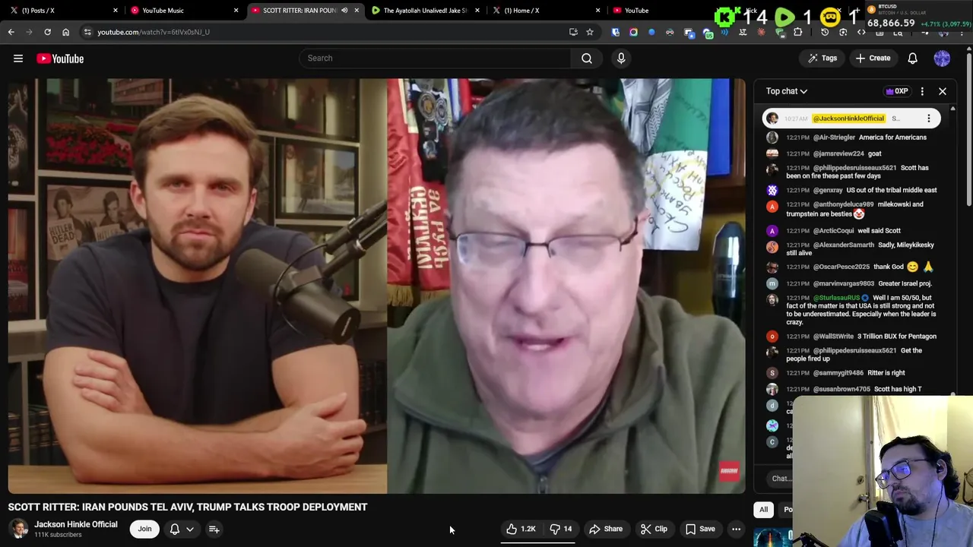
Task: Open the recommended video thumbnail below chips
Action: coord(772,536)
